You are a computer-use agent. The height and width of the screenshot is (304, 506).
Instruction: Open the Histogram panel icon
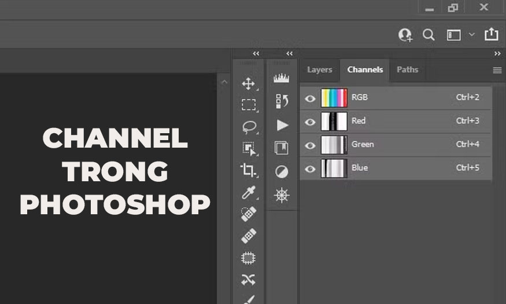pos(282,78)
